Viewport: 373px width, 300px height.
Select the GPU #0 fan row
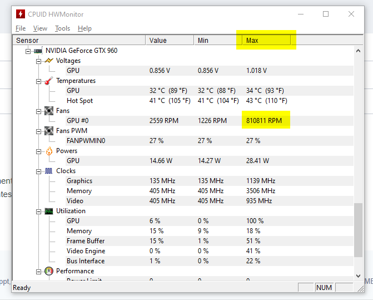coord(210,121)
